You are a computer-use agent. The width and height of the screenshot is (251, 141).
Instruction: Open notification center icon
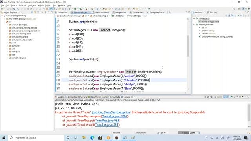coord(246,137)
